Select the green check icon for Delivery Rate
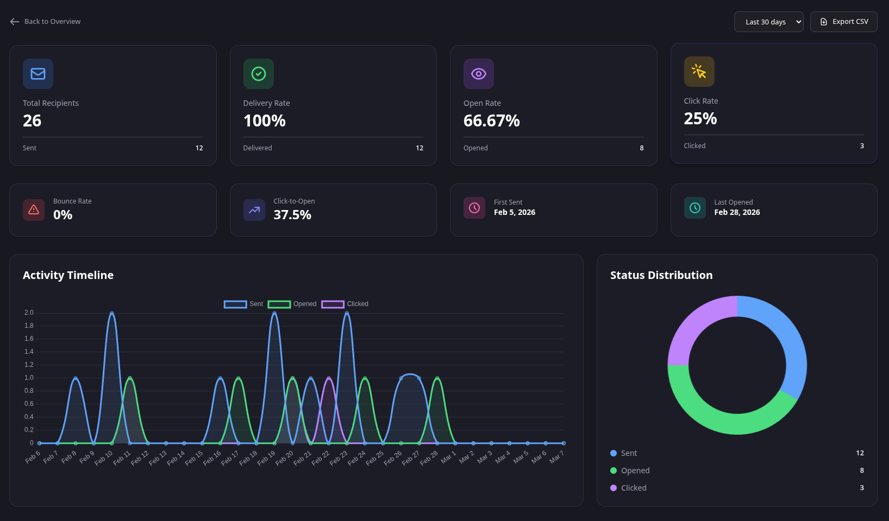The height and width of the screenshot is (521, 889). pyautogui.click(x=259, y=73)
